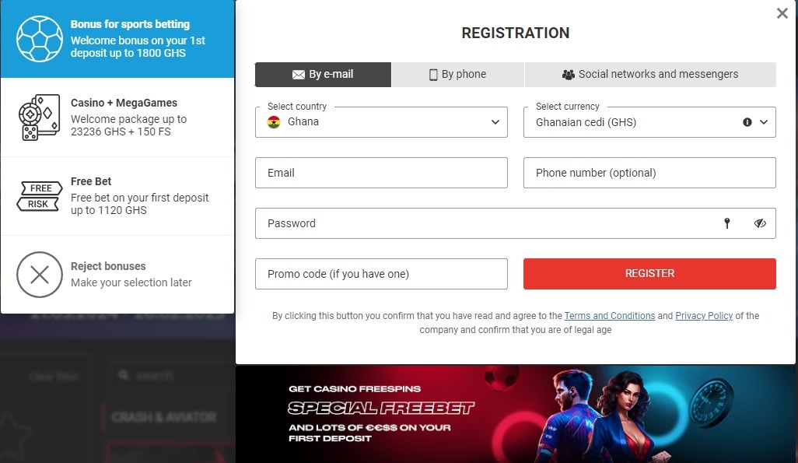The height and width of the screenshot is (463, 798).
Task: Click the Reject bonuses X circle icon
Action: coord(40,275)
